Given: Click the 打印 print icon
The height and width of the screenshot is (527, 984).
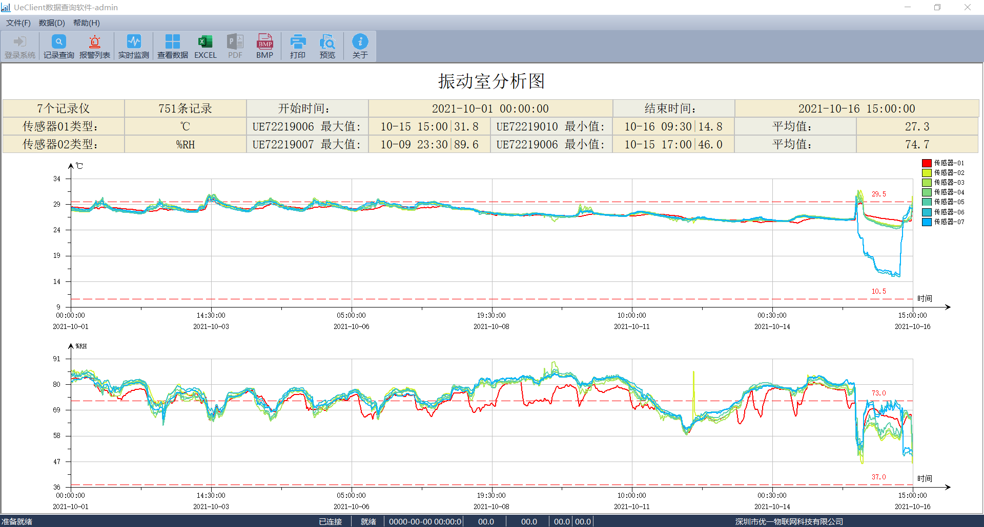Looking at the screenshot, I should coord(298,47).
